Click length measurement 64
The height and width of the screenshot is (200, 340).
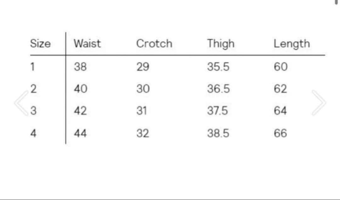(x=280, y=111)
